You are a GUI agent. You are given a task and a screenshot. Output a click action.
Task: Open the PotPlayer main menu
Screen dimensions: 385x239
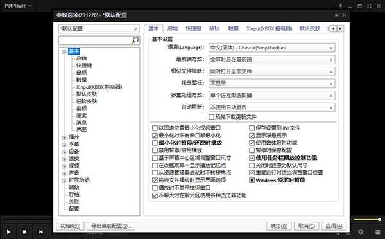[x=18, y=6]
